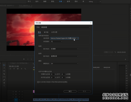The height and width of the screenshot is (102, 131).
Task: Open the project name dropdown in dialog
Action: pos(65,27)
